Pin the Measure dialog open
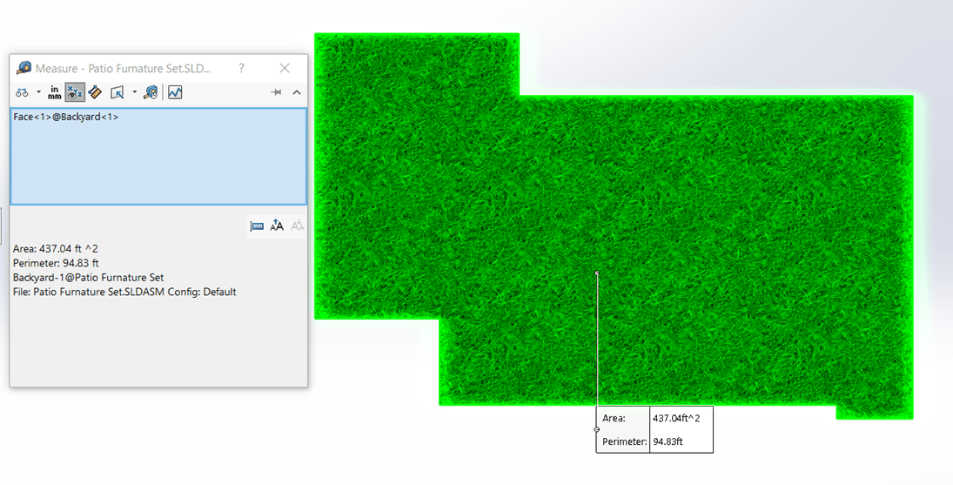953x485 pixels. (276, 92)
